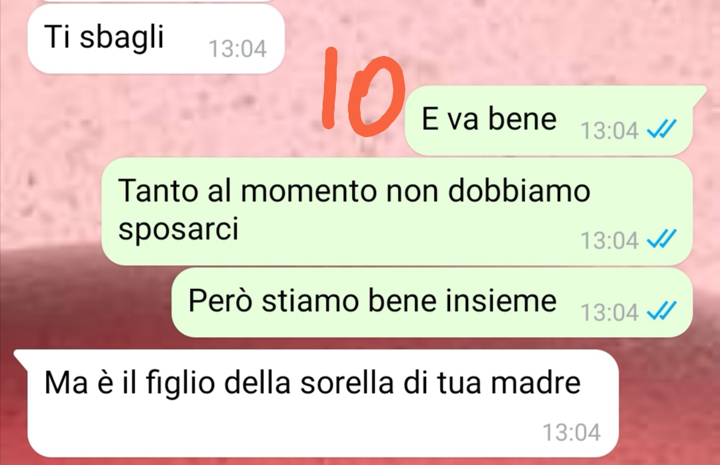
Task: Select the "E va bene" sent message text
Action: tap(489, 119)
